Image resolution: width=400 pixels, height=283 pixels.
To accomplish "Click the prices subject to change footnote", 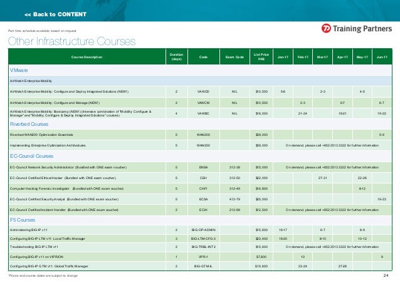I will (43, 275).
